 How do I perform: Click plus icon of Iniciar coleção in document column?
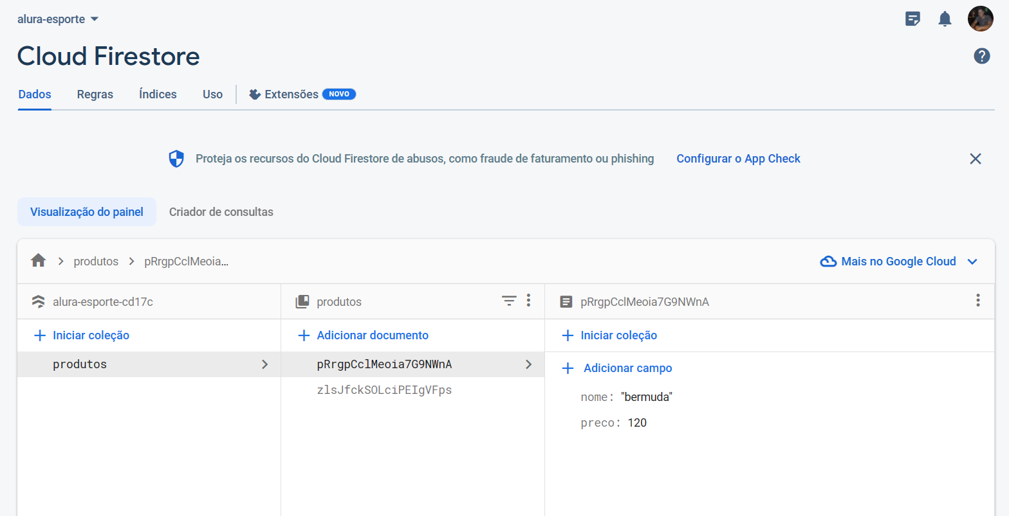tap(568, 335)
